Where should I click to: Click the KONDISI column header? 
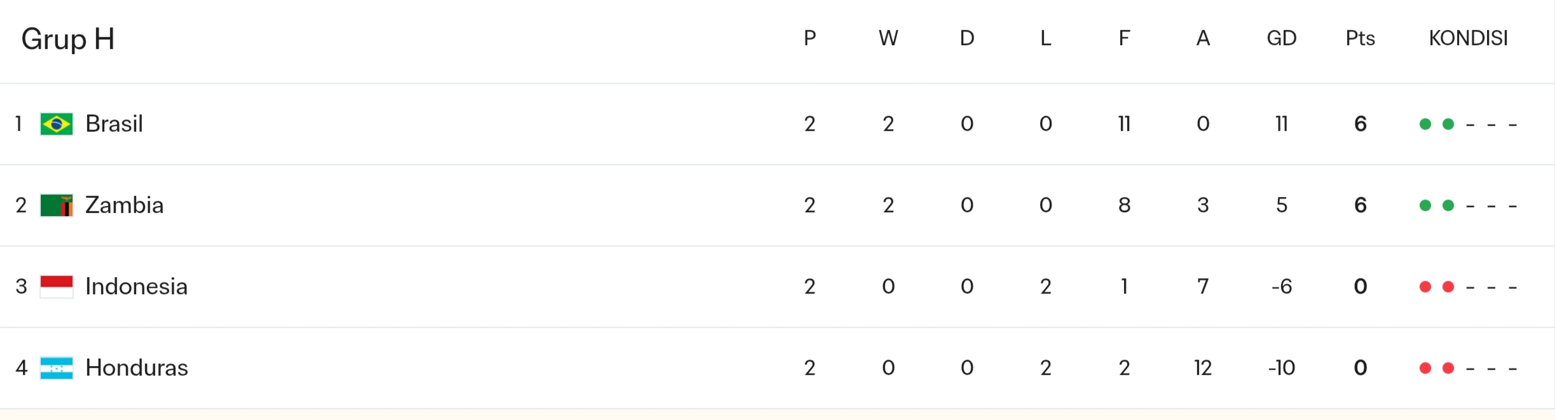[x=1468, y=38]
